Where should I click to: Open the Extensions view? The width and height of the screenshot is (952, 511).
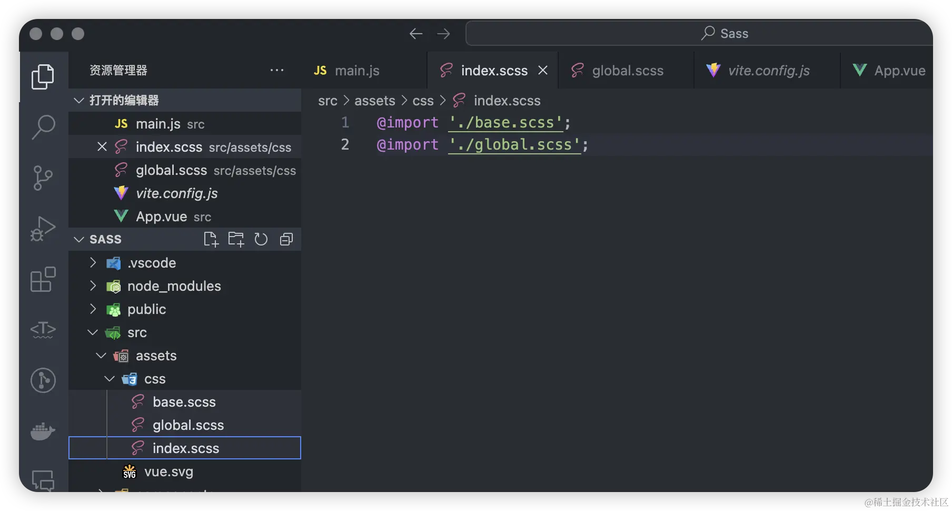pyautogui.click(x=43, y=279)
